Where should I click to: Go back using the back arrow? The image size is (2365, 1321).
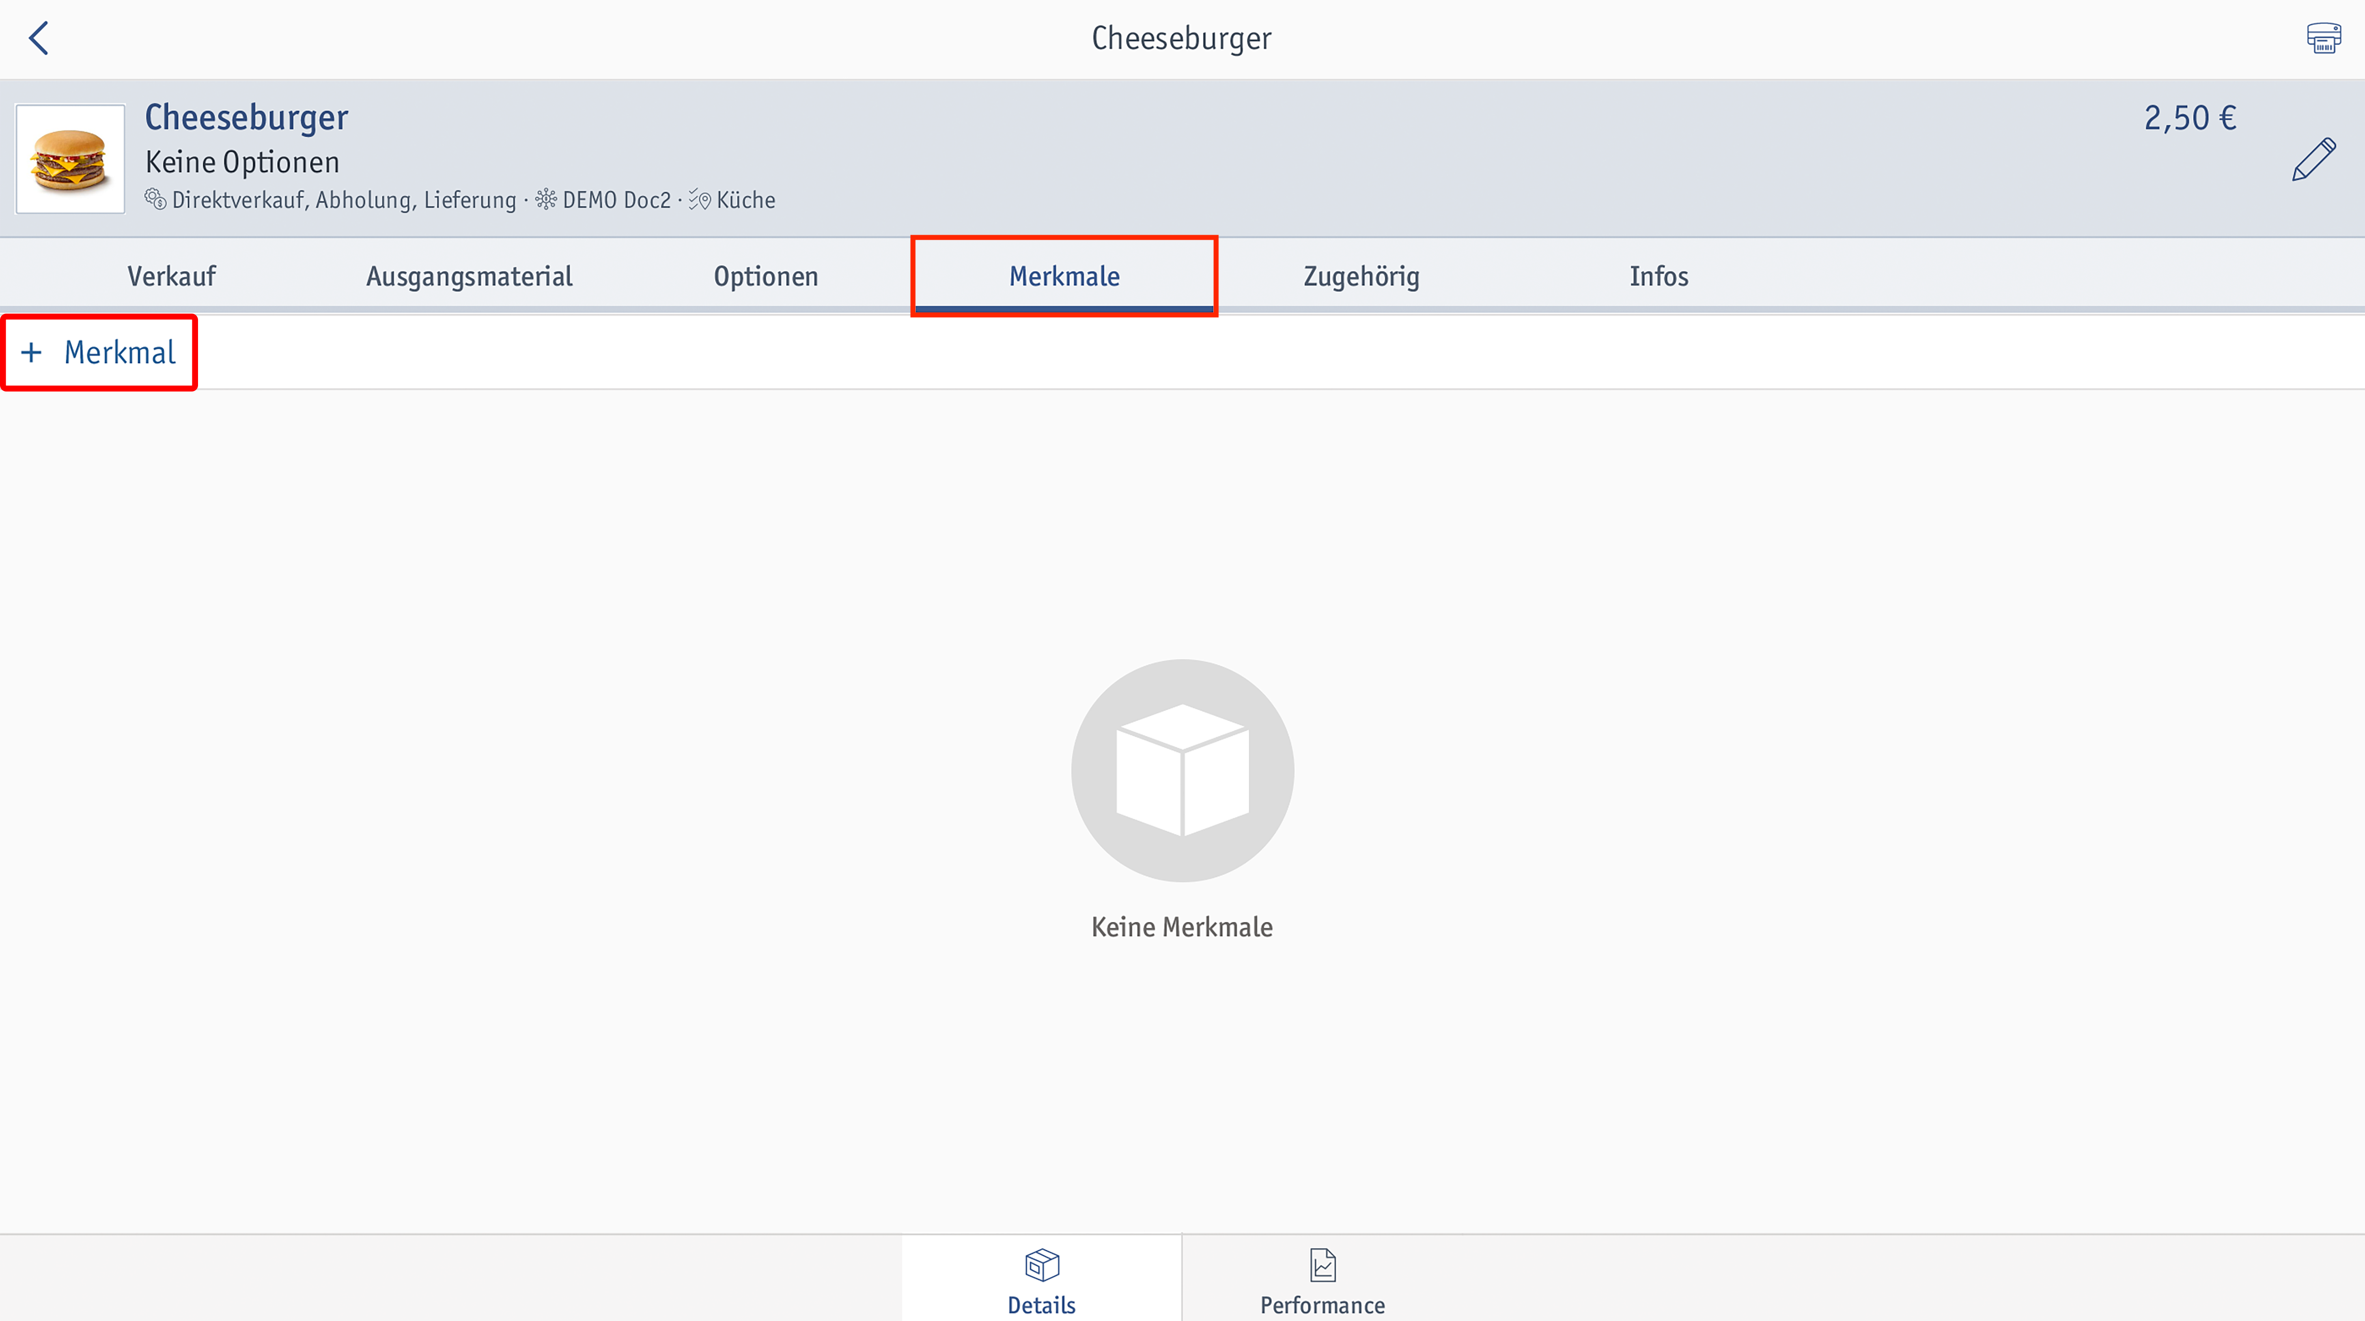coord(39,39)
